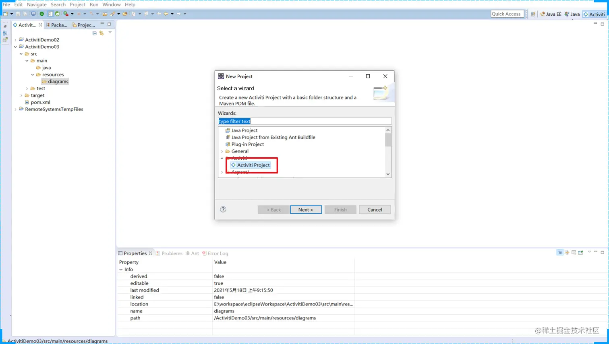
Task: Click the Open Type folder toolbar icon
Action: [105, 14]
